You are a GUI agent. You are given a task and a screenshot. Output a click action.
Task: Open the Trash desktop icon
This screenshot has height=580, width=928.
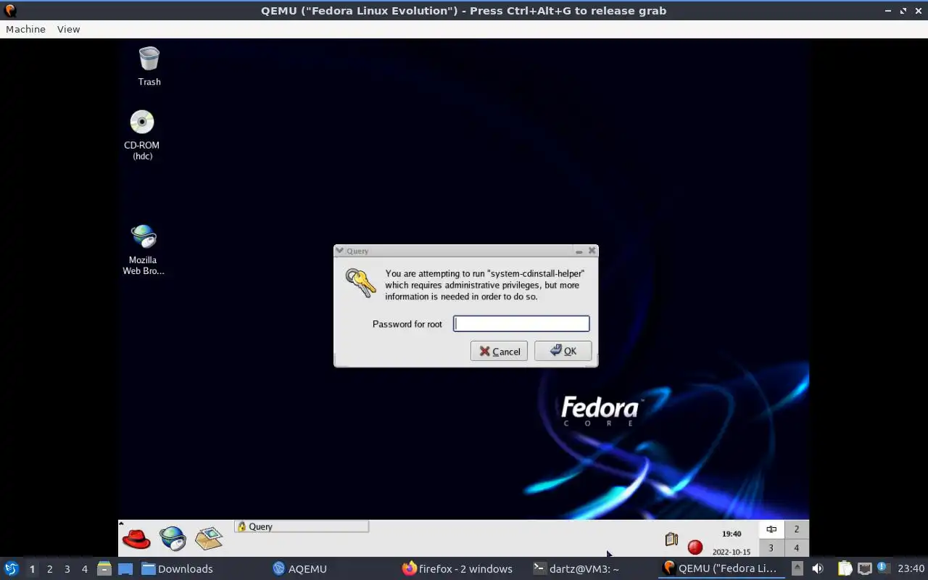coord(149,65)
